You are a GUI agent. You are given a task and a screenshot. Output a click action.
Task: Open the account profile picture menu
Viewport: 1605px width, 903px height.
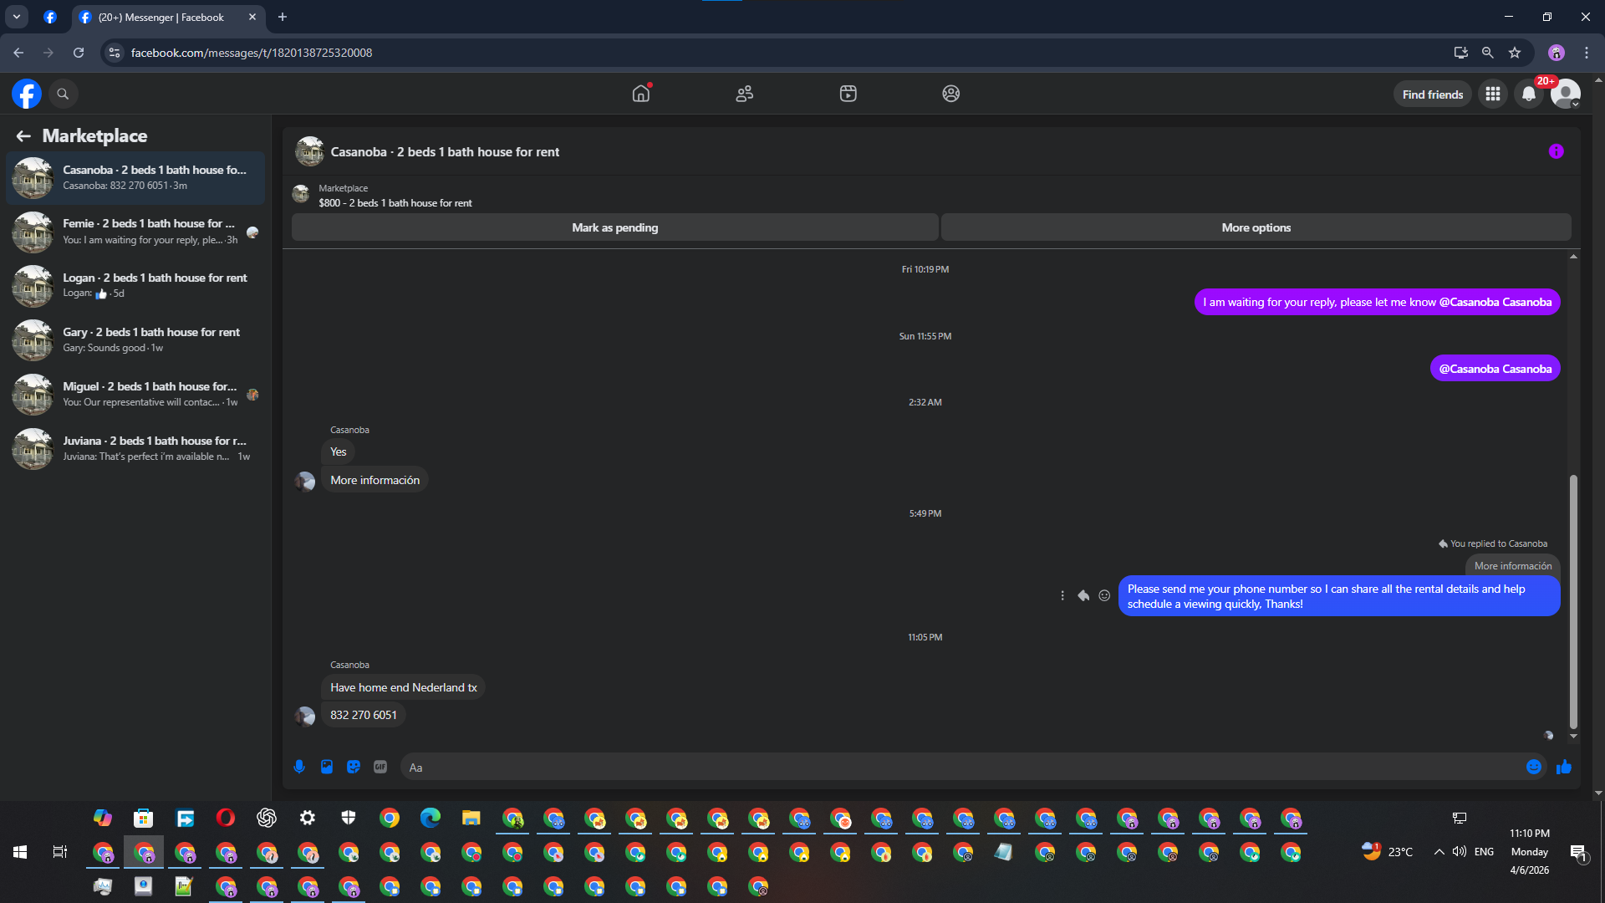click(x=1565, y=94)
